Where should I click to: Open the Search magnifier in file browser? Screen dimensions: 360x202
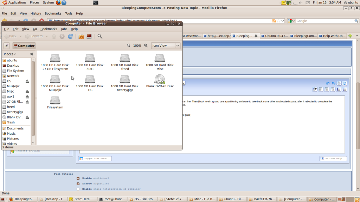100,36
